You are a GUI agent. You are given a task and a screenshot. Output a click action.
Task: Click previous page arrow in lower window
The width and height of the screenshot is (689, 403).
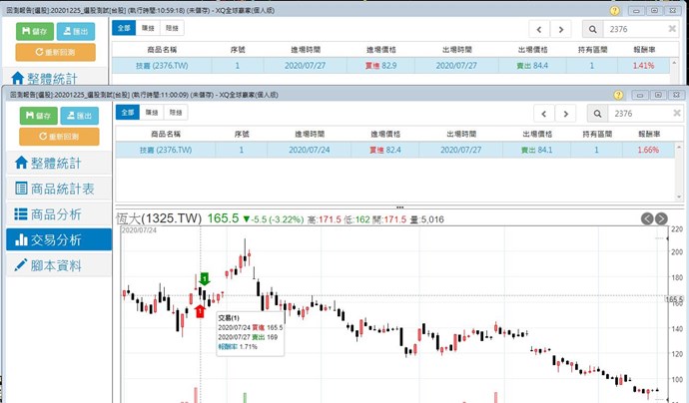pos(543,114)
